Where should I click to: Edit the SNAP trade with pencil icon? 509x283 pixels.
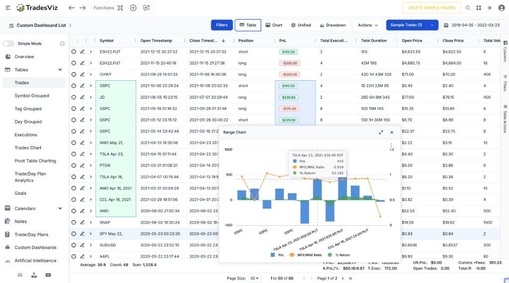pos(82,222)
